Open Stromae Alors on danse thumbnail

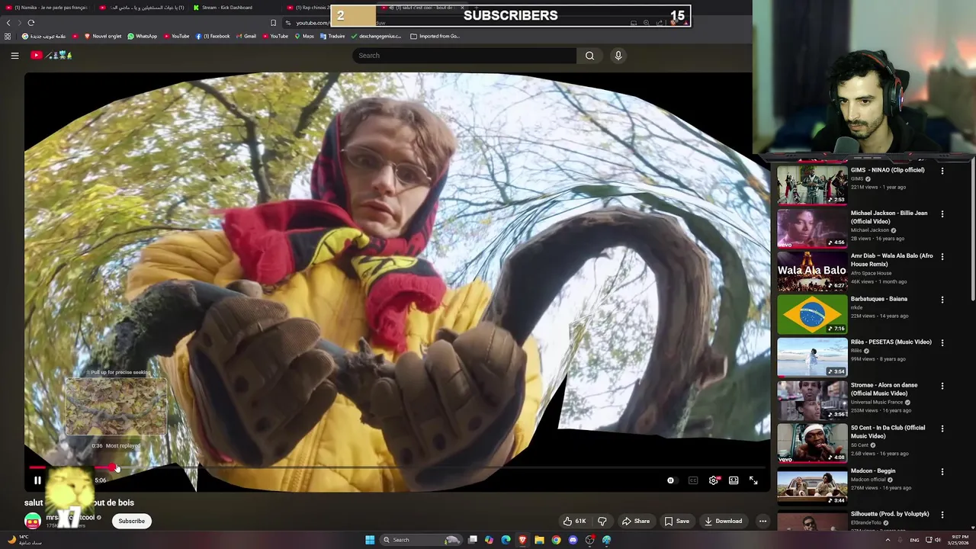(812, 400)
